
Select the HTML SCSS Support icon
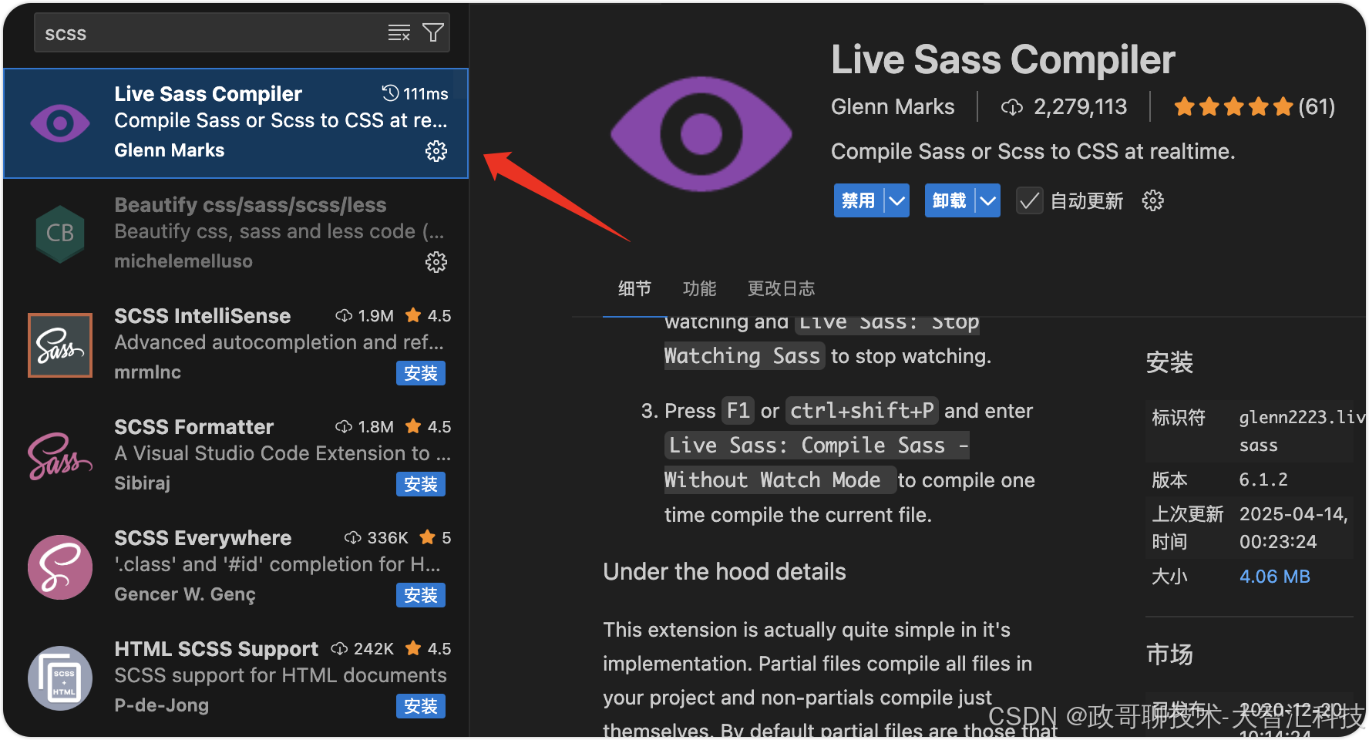[60, 678]
